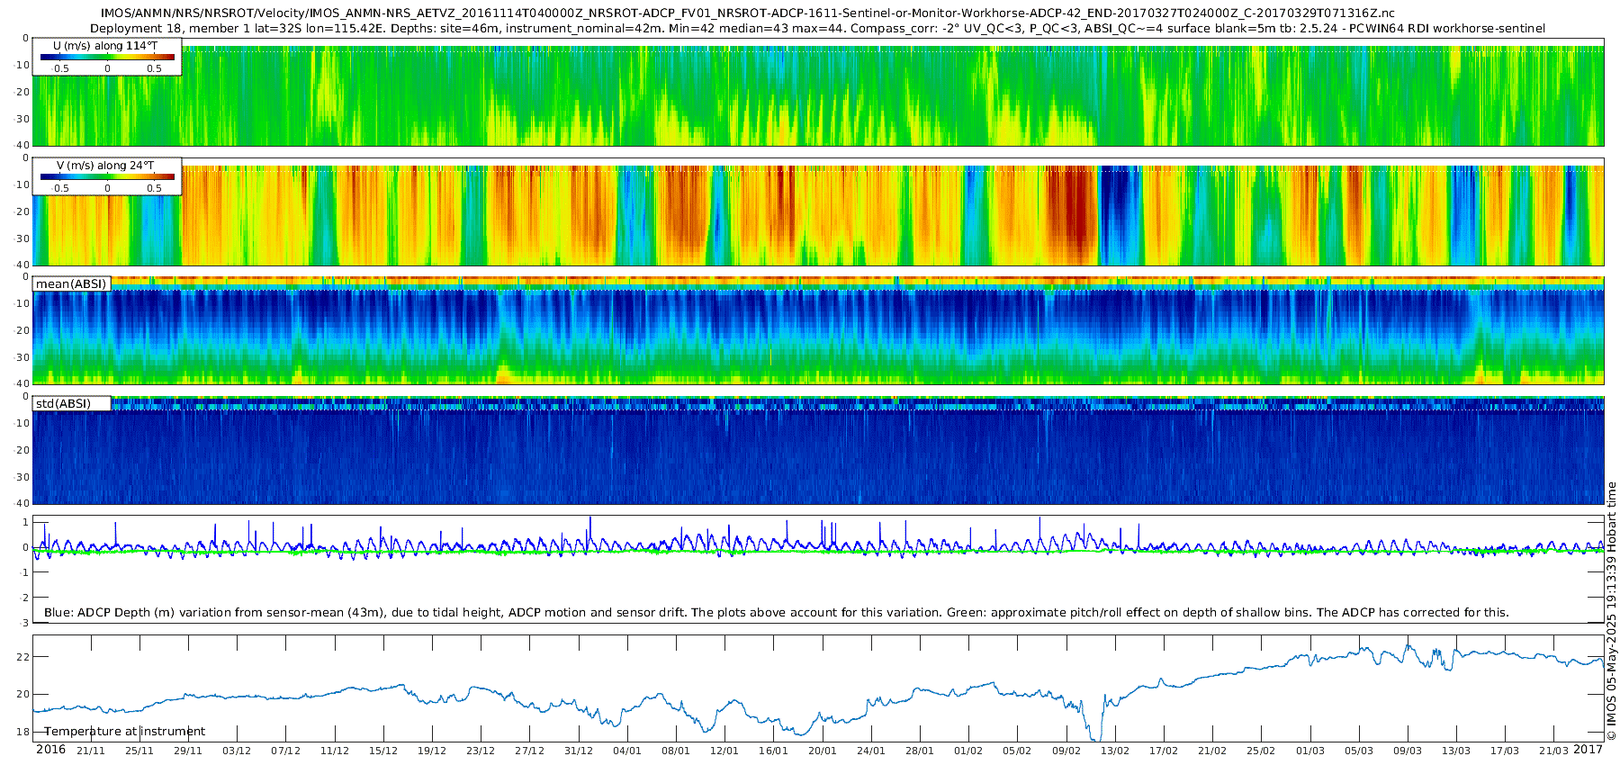The image size is (1620, 765).
Task: Click the U velocity colorbar legend
Action: [107, 57]
